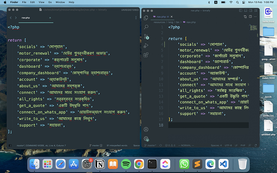Viewport: 277px width, 173px height.
Task: Open the View menu
Action: (x=41, y=2)
